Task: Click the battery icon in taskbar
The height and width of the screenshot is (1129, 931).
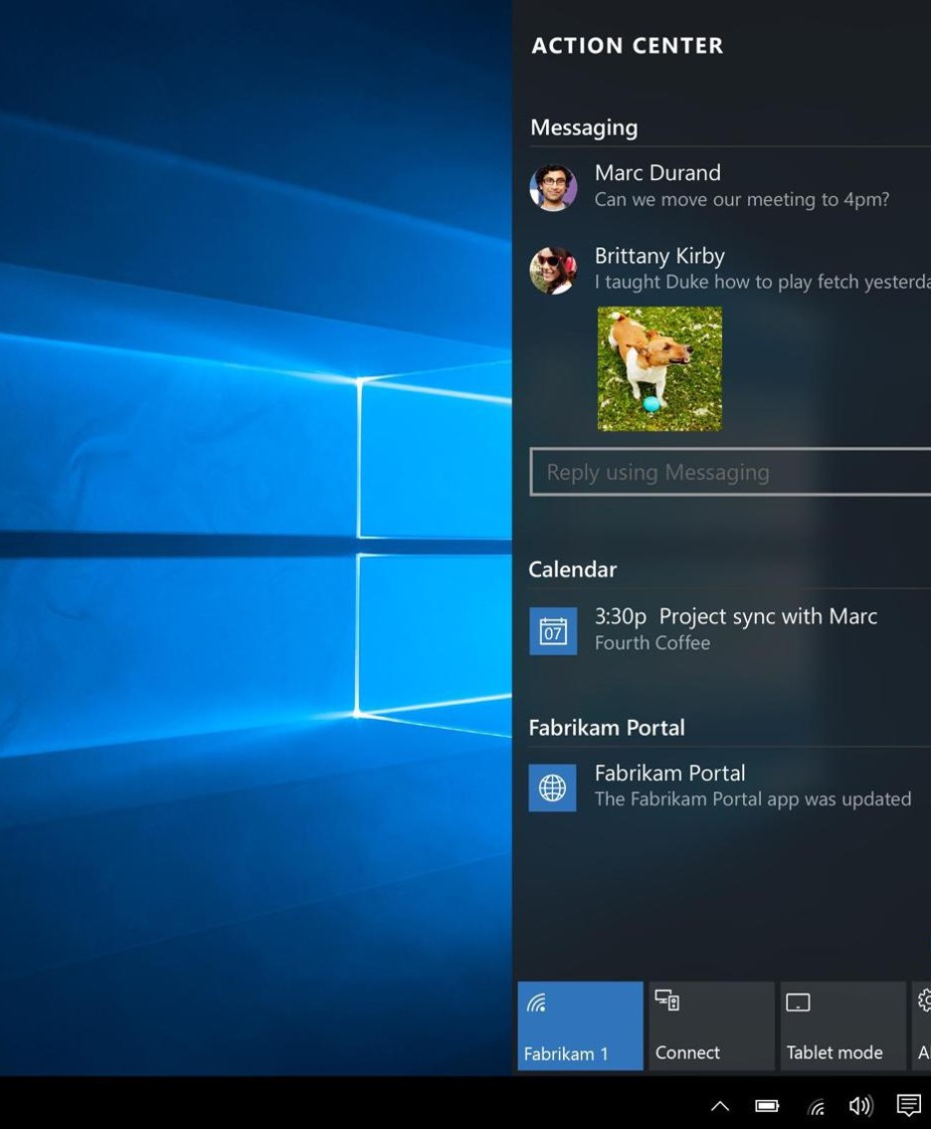Action: pyautogui.click(x=767, y=1105)
